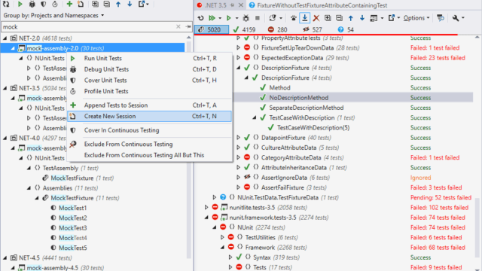
Task: Expand the FixtureSetUpTearDownData node
Action: click(x=238, y=47)
